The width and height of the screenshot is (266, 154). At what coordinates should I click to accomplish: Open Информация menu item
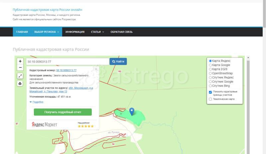75,32
